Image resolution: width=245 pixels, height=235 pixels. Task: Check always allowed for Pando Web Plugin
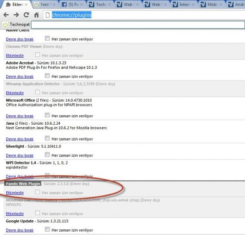pos(38,192)
